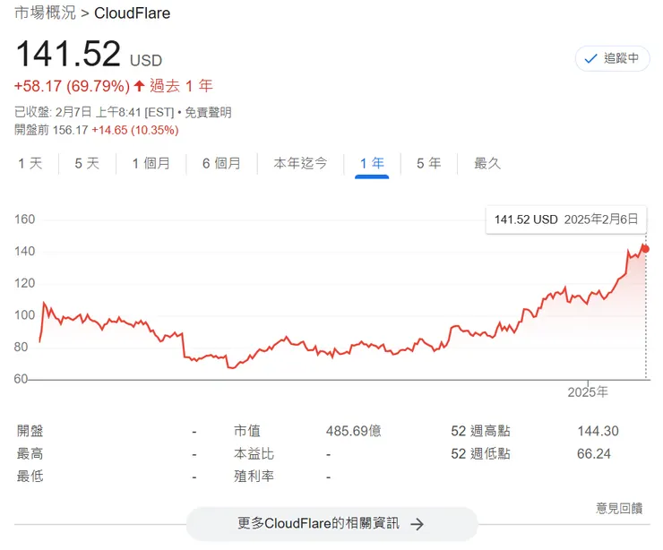Open the 免責聲明 disclaimer link
Image resolution: width=663 pixels, height=550 pixels.
pos(208,113)
